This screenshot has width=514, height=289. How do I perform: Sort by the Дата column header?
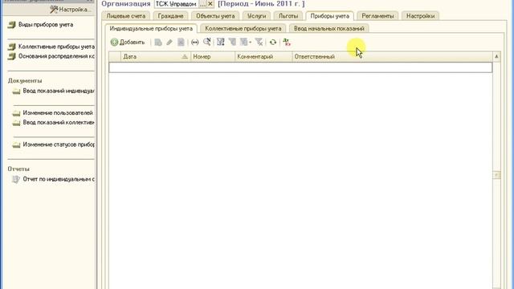155,56
